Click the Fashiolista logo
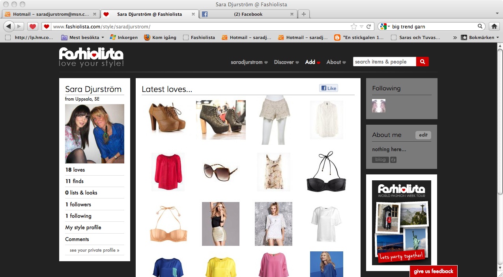Screen dimensions: 503x277 (x=91, y=57)
